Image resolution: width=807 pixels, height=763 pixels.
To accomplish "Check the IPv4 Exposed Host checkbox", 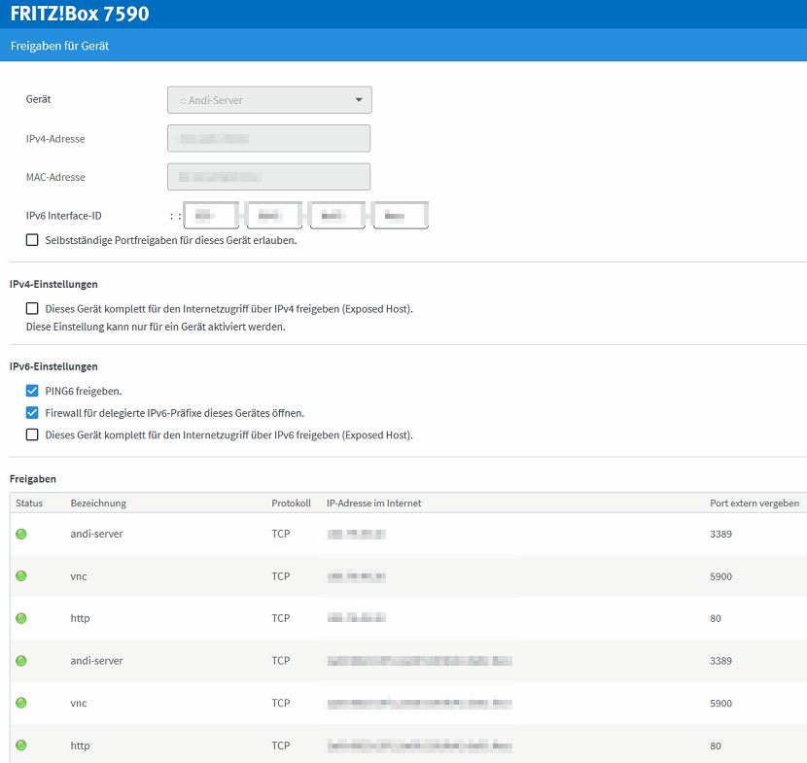I will pos(33,309).
